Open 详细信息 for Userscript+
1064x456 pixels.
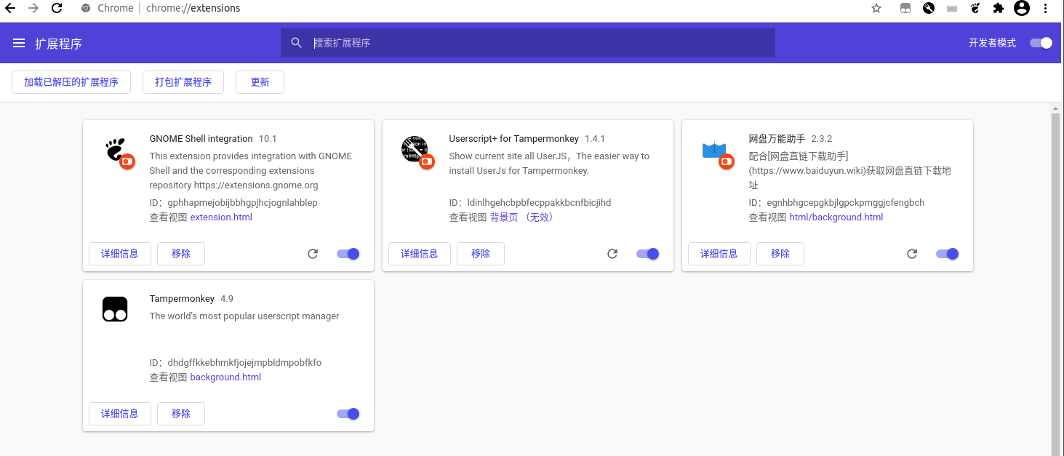point(420,254)
